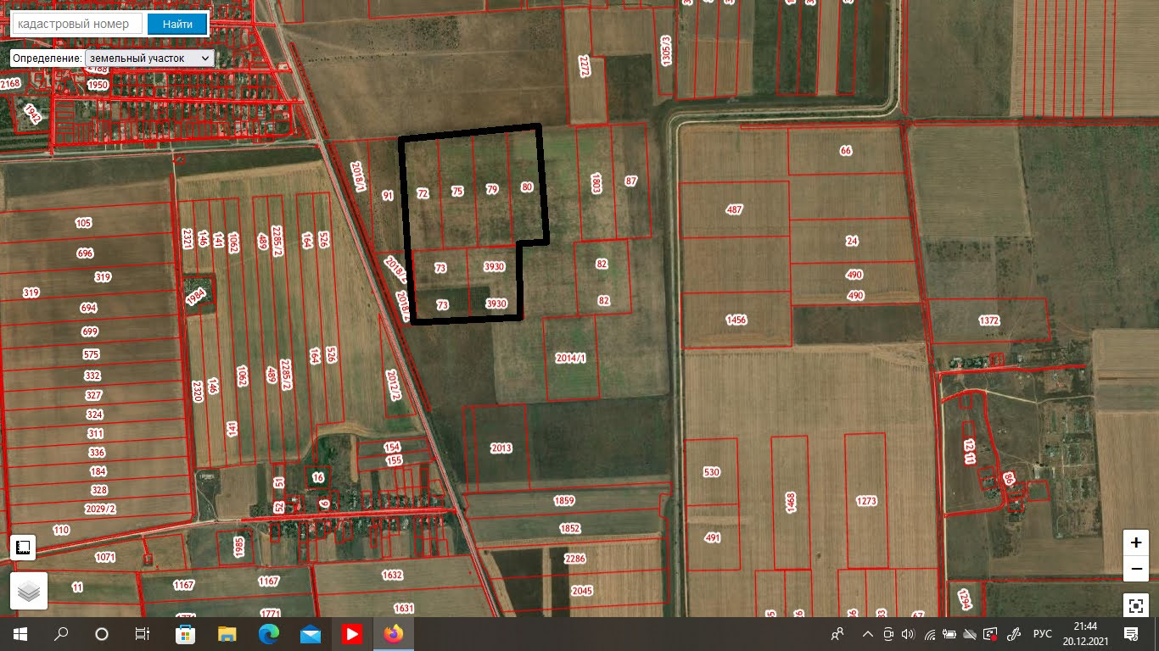Select the parcel labeled 575
Screen dimensions: 1159x651
pyautogui.click(x=92, y=354)
